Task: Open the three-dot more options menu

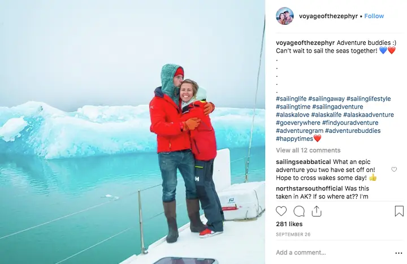Action: [x=399, y=253]
